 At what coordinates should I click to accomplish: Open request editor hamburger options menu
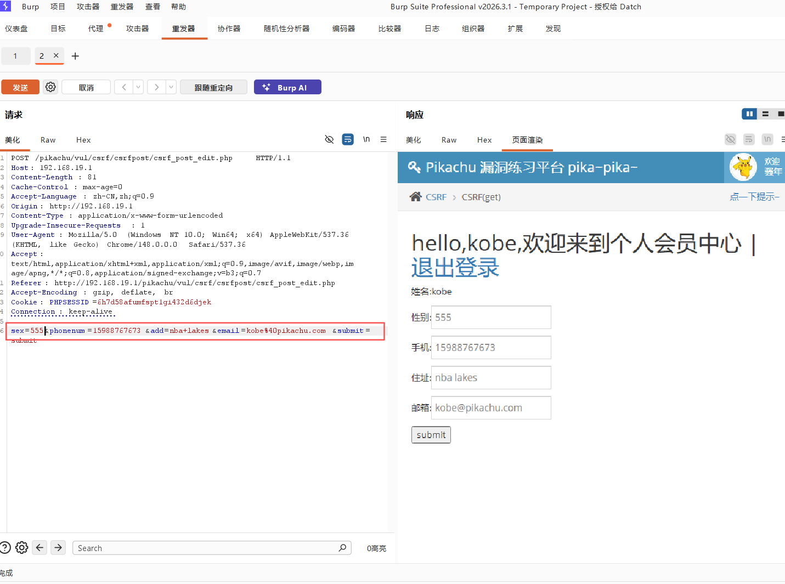383,139
